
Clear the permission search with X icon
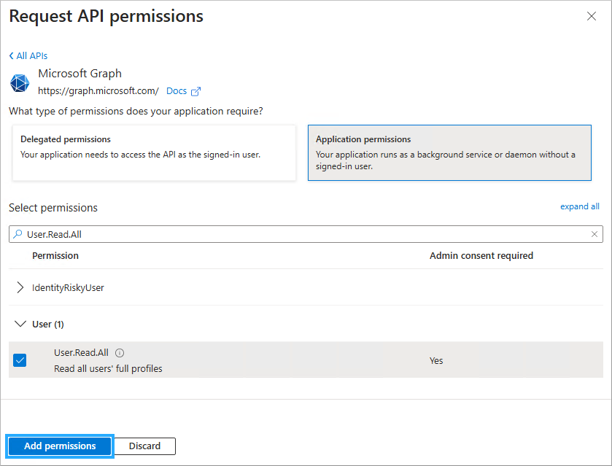[x=594, y=234]
